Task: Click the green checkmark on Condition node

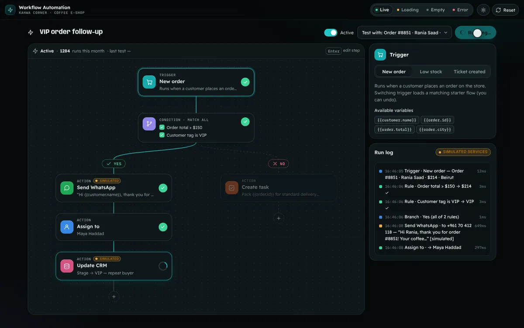Action: (x=245, y=122)
